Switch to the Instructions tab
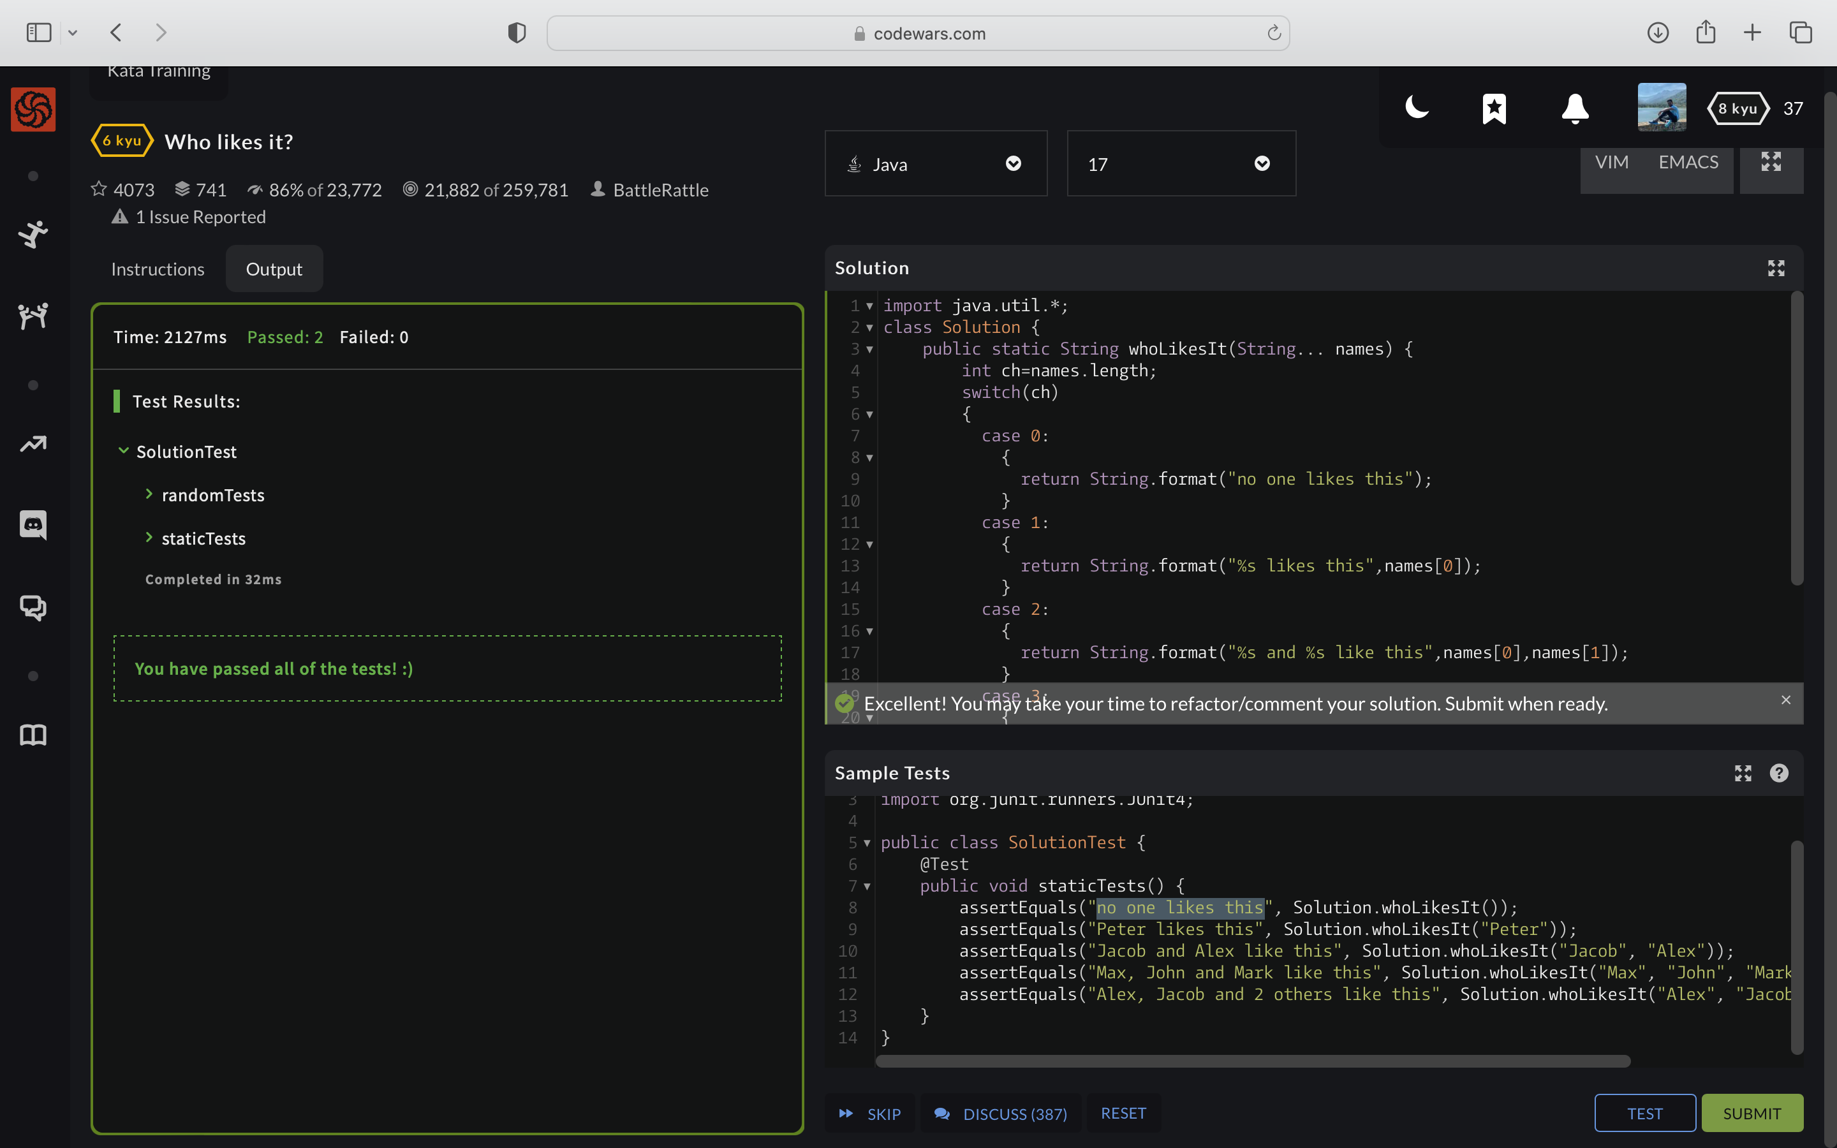This screenshot has height=1148, width=1837. click(157, 270)
